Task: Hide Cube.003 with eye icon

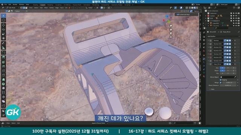Action: click(236, 23)
